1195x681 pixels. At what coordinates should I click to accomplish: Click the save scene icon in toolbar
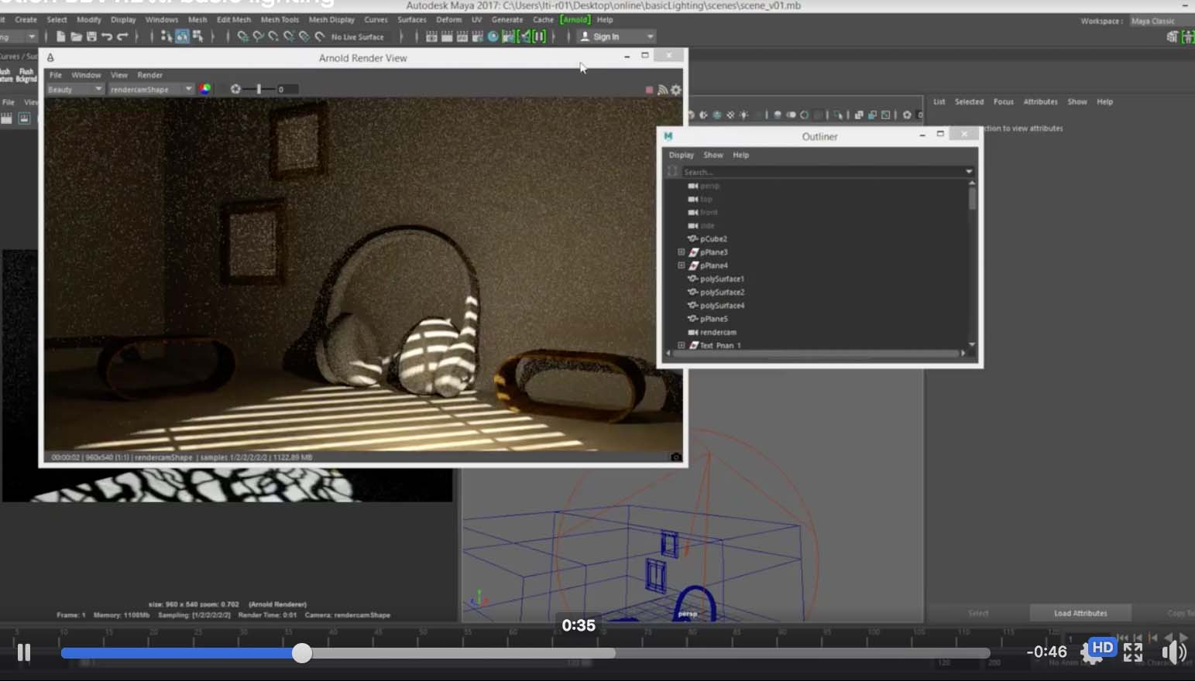pos(91,36)
